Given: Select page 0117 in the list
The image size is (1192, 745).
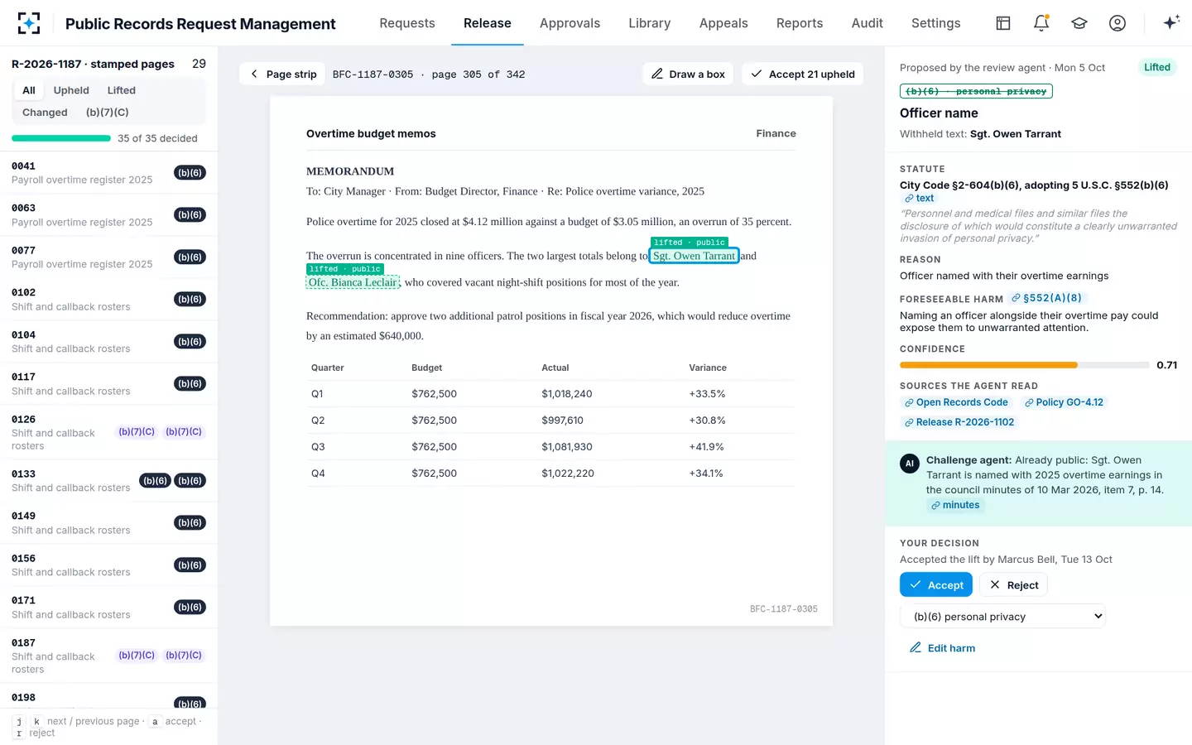Looking at the screenshot, I should 108,384.
